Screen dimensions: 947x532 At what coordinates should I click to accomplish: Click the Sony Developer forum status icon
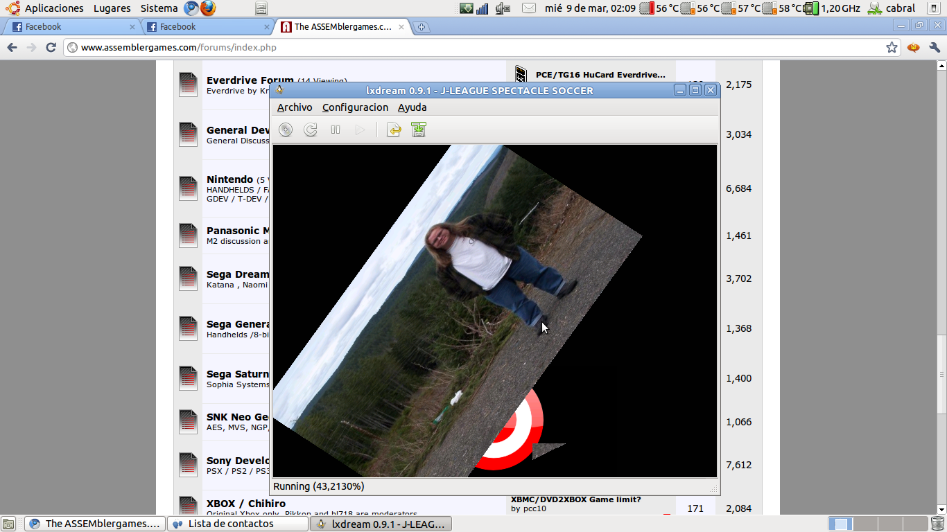click(188, 465)
